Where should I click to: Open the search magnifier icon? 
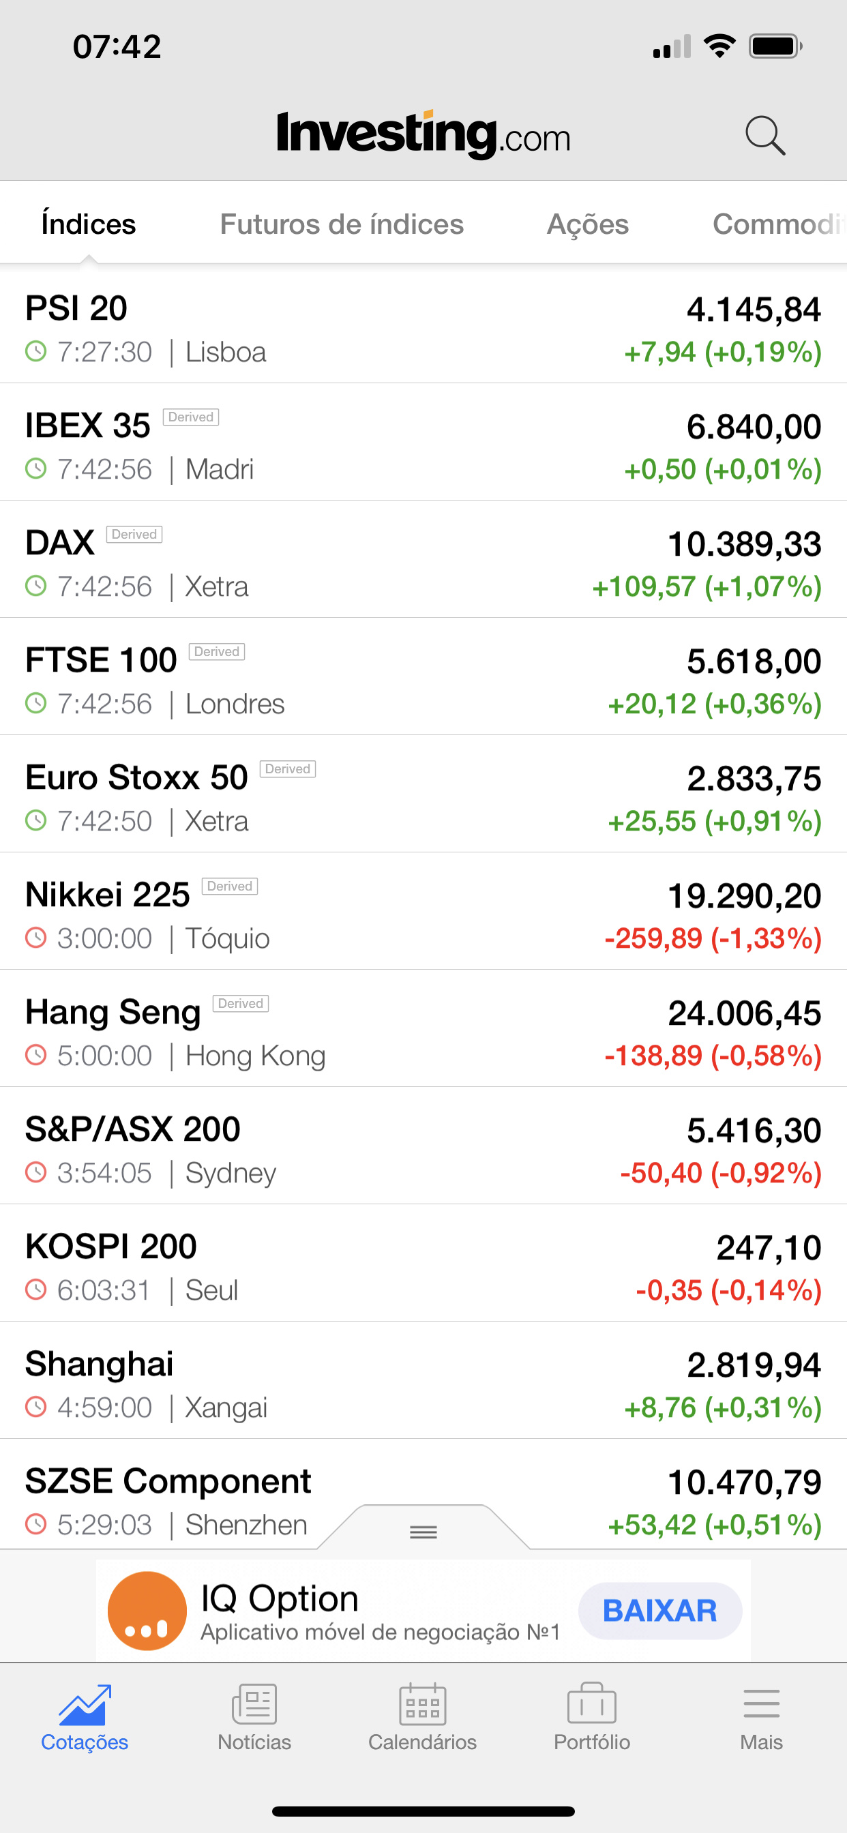pyautogui.click(x=765, y=135)
